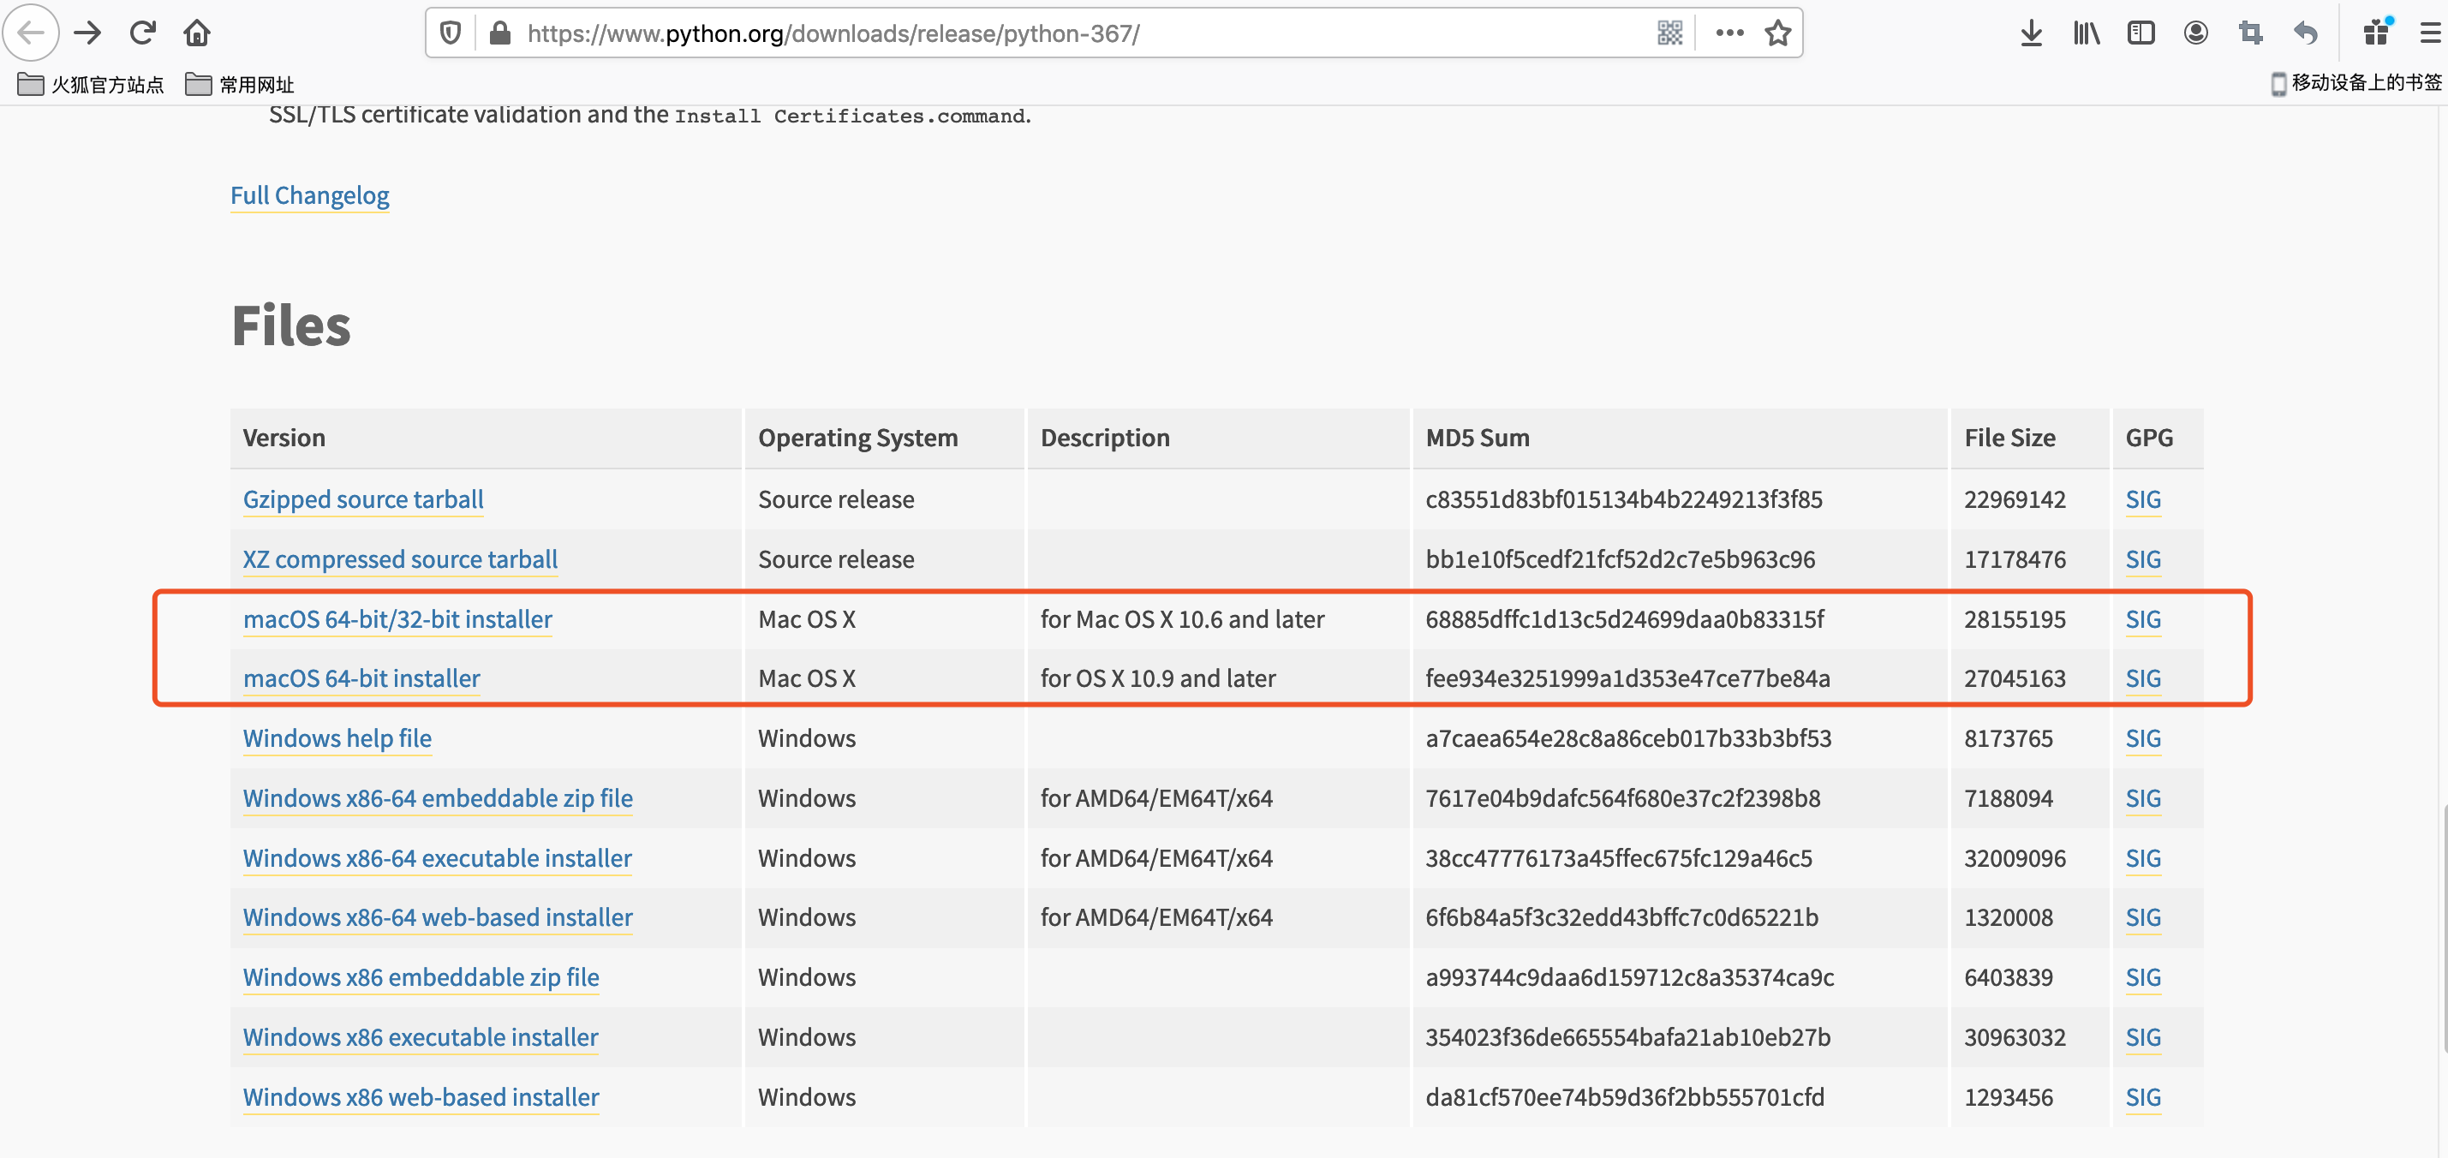Open the Firefox hamburger menu
Screen dimensions: 2448x1158
(2430, 33)
